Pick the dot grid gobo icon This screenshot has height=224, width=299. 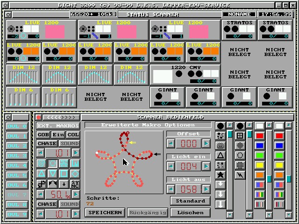tap(240, 165)
